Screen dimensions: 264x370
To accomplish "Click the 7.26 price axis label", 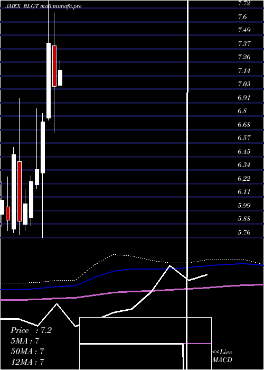I will pos(244,57).
